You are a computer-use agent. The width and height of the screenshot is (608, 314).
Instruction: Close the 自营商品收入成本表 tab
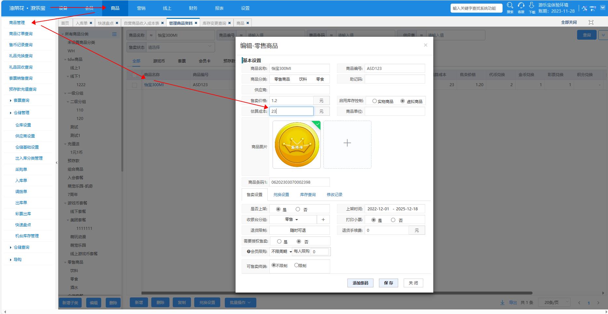[162, 23]
